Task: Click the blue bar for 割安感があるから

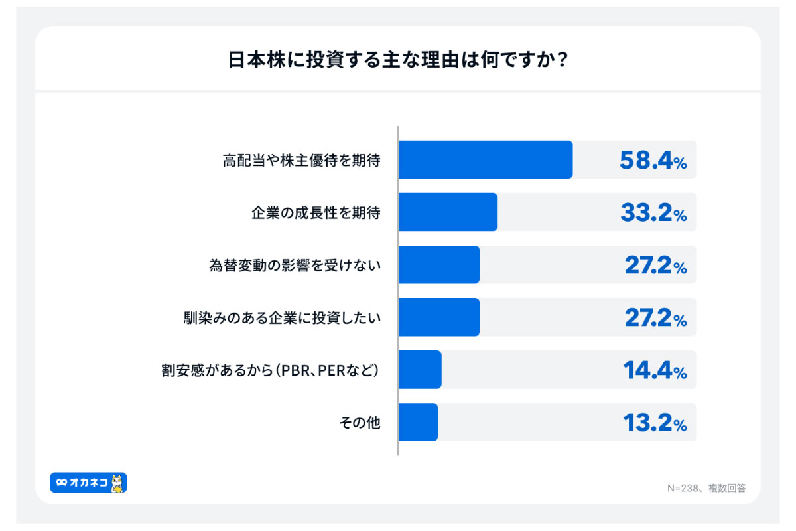Action: tap(420, 370)
